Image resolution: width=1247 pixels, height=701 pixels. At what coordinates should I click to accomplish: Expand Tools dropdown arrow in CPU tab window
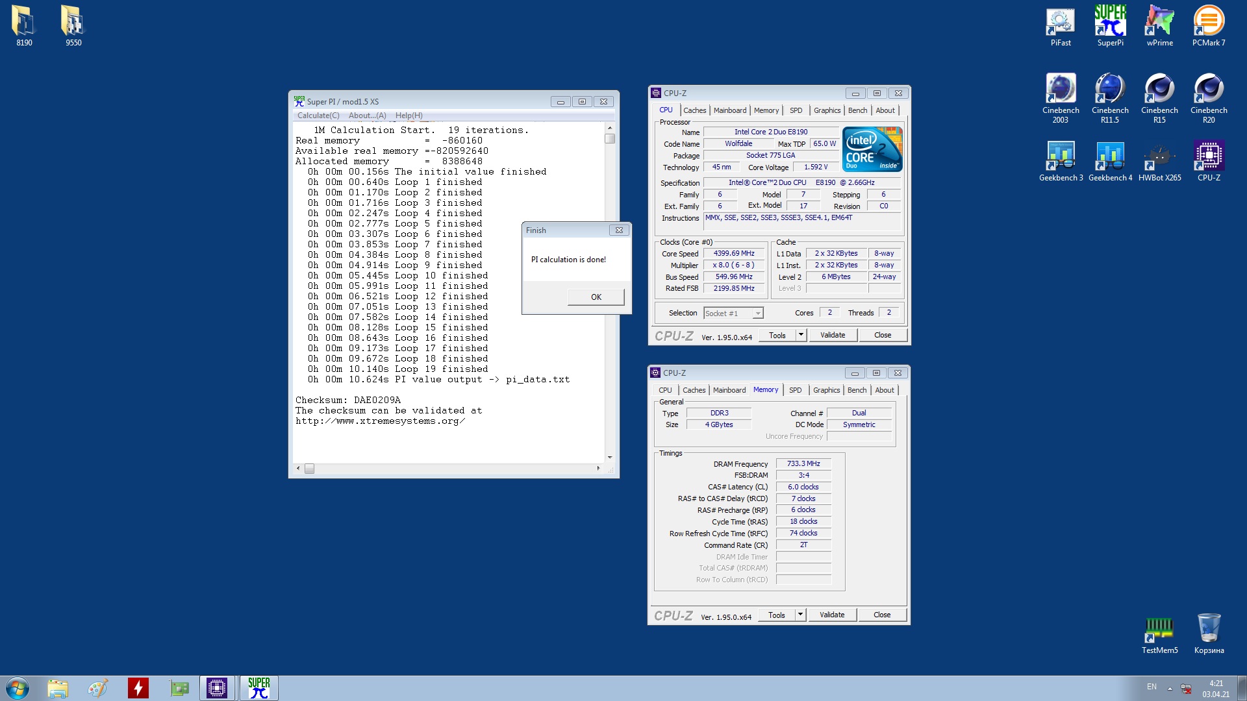point(801,335)
